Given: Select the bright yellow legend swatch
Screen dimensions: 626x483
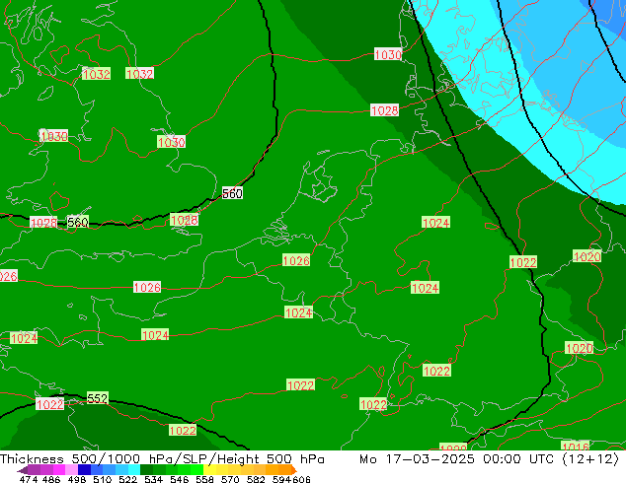Looking at the screenshot, I should tap(209, 469).
